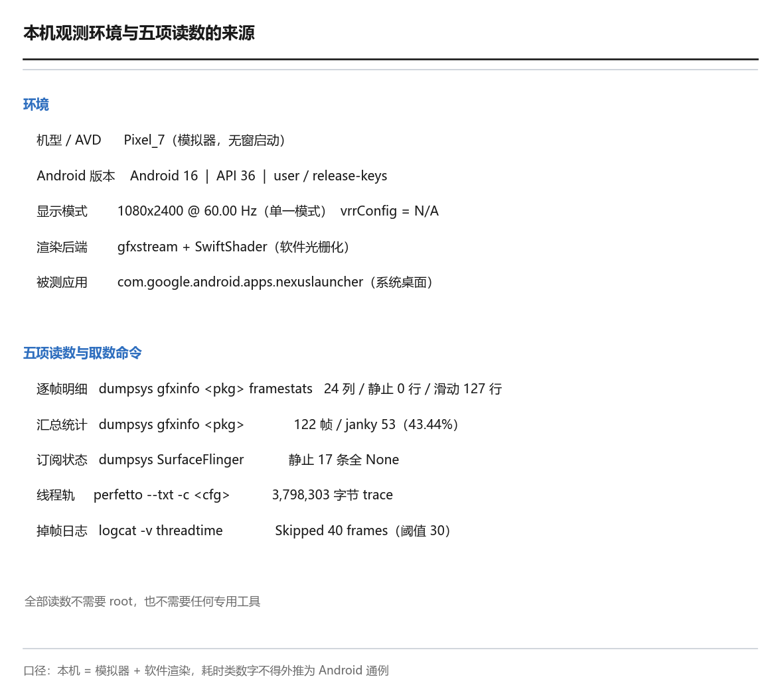The image size is (780, 699).
Task: Select the perfetto --txt -c <cfg> command
Action: click(162, 495)
